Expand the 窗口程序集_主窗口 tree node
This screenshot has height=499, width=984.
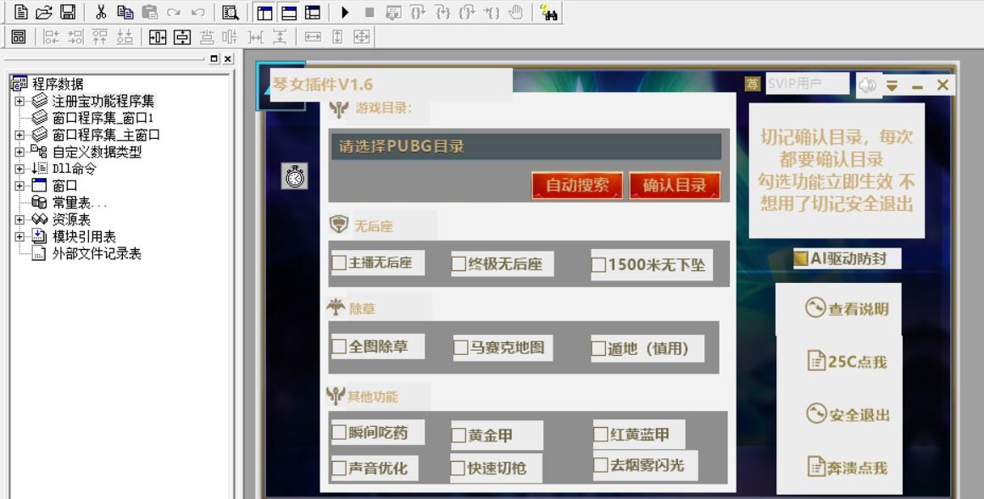[19, 135]
